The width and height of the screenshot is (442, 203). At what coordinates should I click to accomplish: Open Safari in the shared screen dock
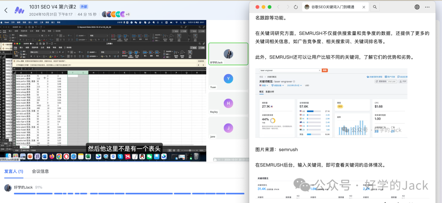tap(74, 156)
